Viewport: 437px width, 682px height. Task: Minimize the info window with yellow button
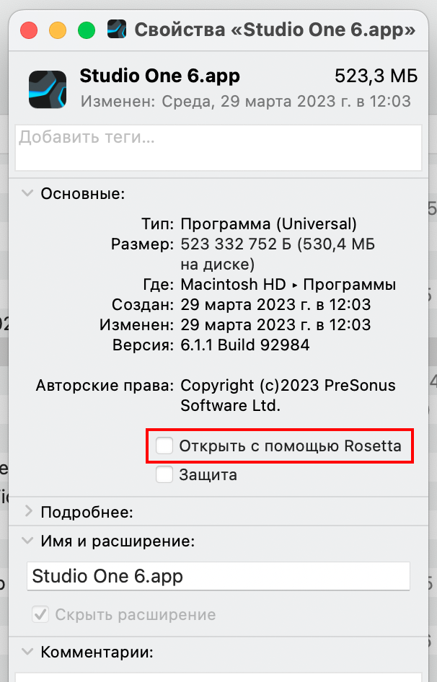pos(58,30)
